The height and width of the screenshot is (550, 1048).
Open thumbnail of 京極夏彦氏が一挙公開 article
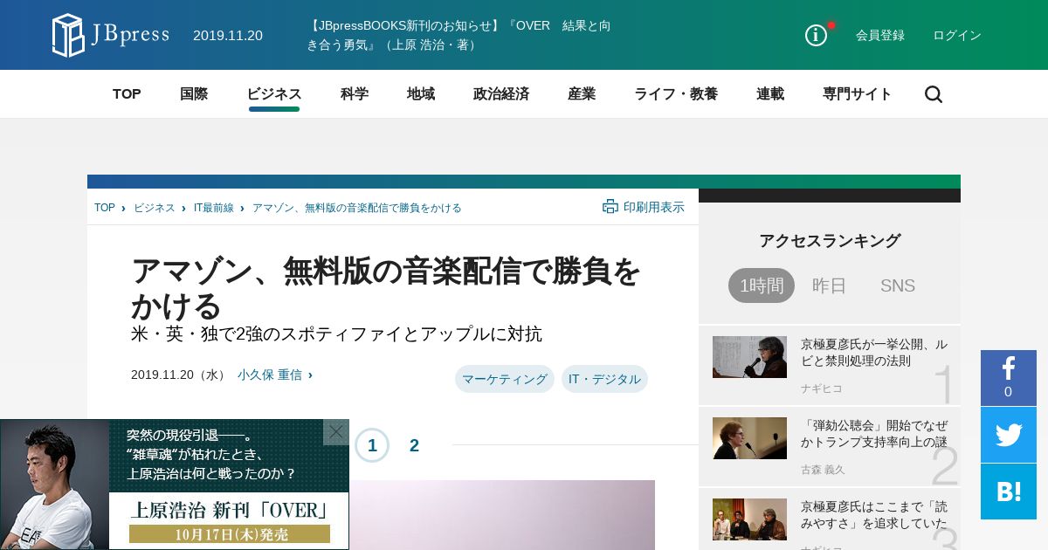749,357
